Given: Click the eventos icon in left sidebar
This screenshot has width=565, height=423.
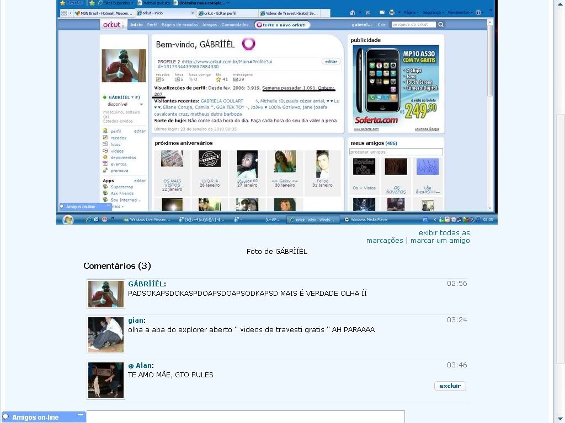Looking at the screenshot, I should [x=105, y=164].
